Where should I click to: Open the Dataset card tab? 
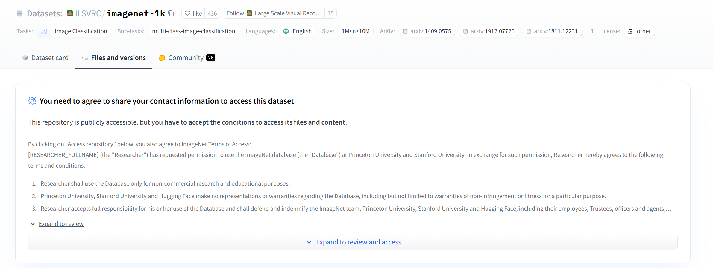click(45, 58)
